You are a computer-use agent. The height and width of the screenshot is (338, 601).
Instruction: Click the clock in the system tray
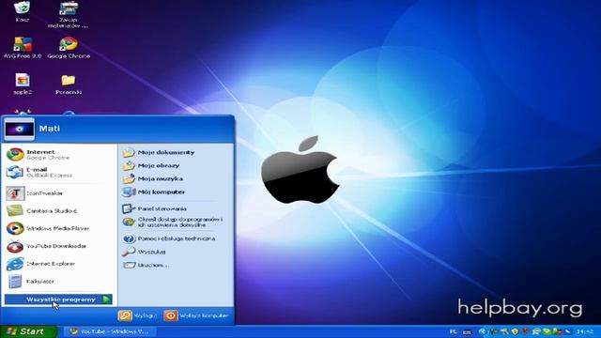pyautogui.click(x=585, y=331)
